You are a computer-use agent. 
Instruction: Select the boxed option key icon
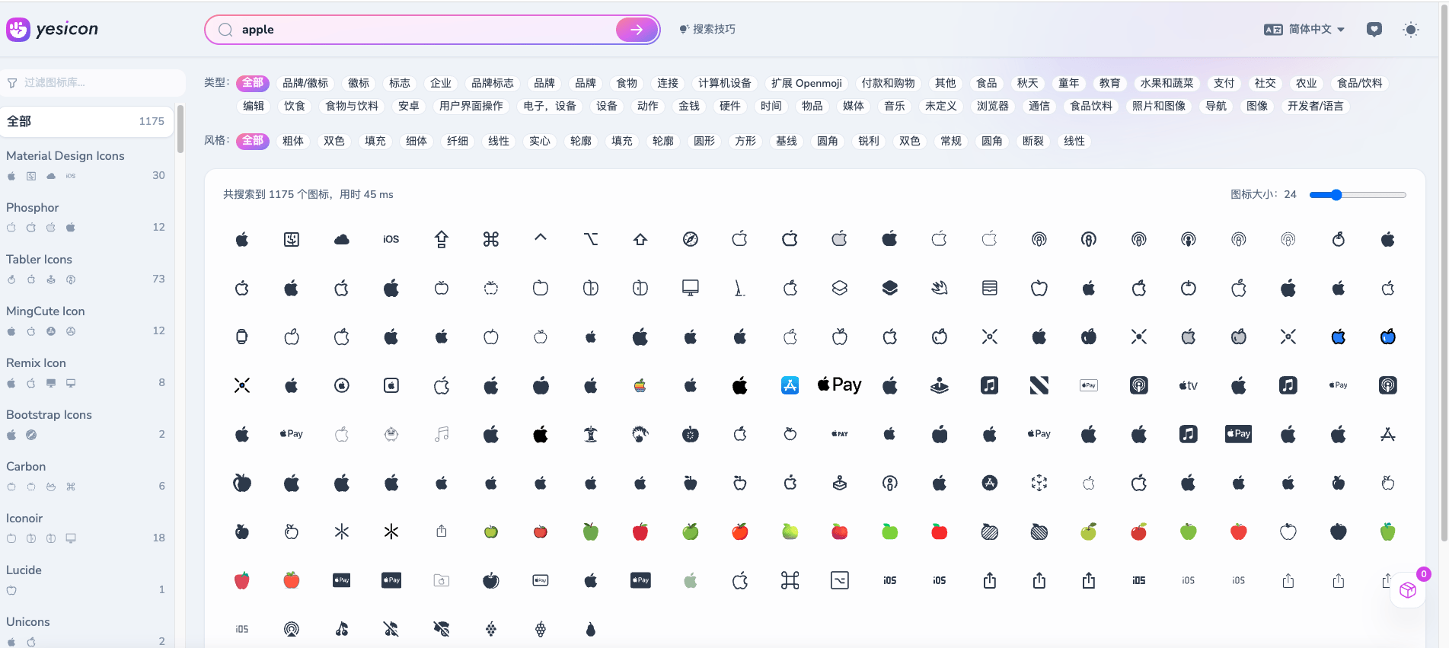840,580
